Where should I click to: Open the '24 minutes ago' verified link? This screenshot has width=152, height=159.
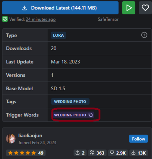41,19
